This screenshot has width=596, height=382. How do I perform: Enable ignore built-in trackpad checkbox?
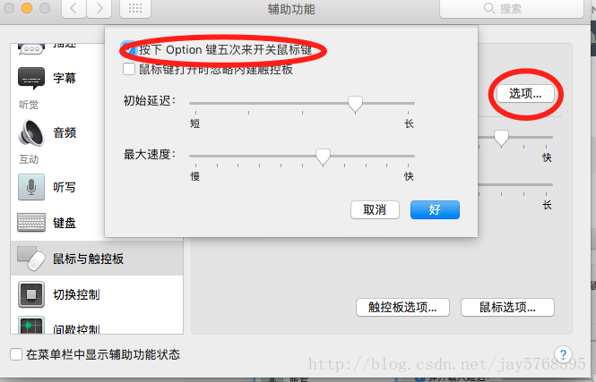click(129, 69)
